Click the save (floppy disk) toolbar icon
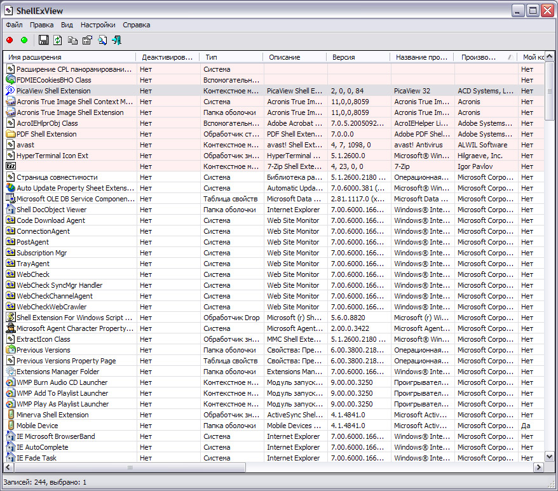This screenshot has height=491, width=558. (43, 40)
